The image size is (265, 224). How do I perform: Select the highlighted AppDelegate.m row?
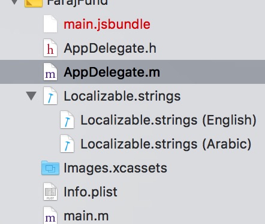(132, 72)
